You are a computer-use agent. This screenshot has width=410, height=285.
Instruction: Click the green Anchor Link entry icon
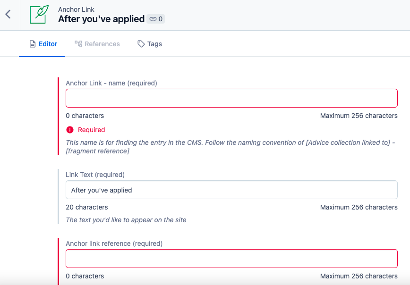[39, 14]
